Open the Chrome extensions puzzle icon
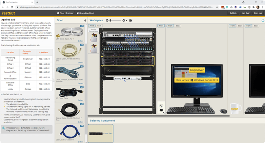Viewport: 265px width, 143px height. point(253,7)
